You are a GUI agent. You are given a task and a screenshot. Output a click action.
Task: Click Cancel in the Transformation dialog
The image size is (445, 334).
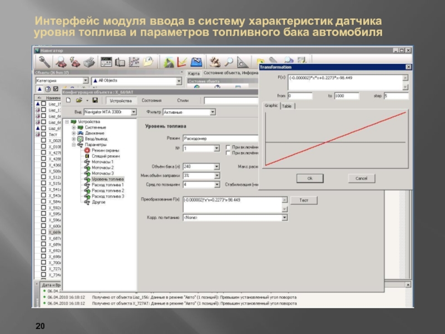click(x=361, y=178)
